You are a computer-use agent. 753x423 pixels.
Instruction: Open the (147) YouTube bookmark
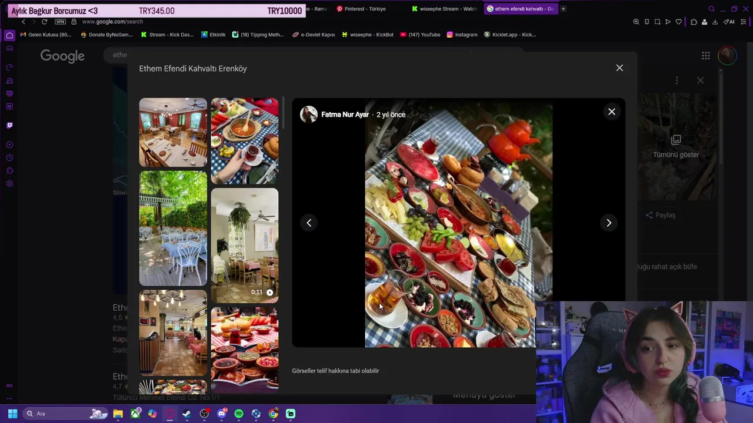click(420, 35)
